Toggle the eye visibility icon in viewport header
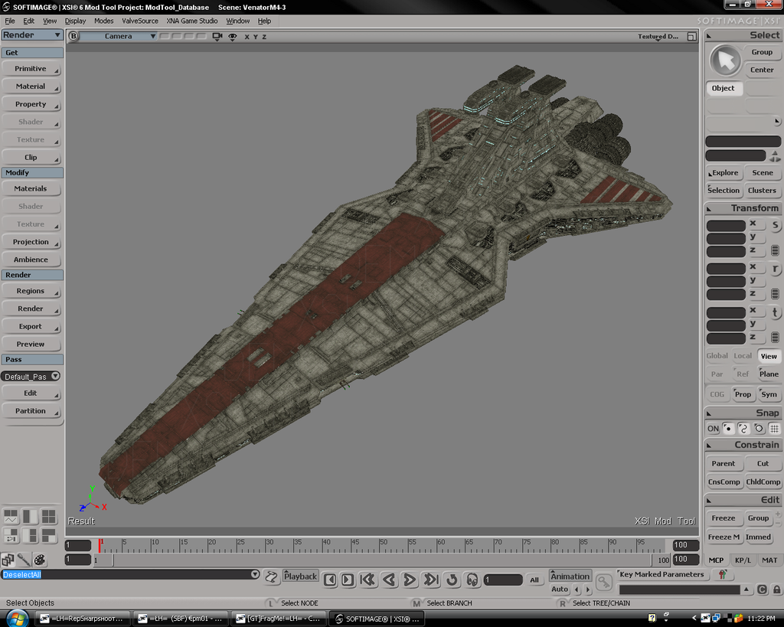The width and height of the screenshot is (784, 627). coord(233,37)
